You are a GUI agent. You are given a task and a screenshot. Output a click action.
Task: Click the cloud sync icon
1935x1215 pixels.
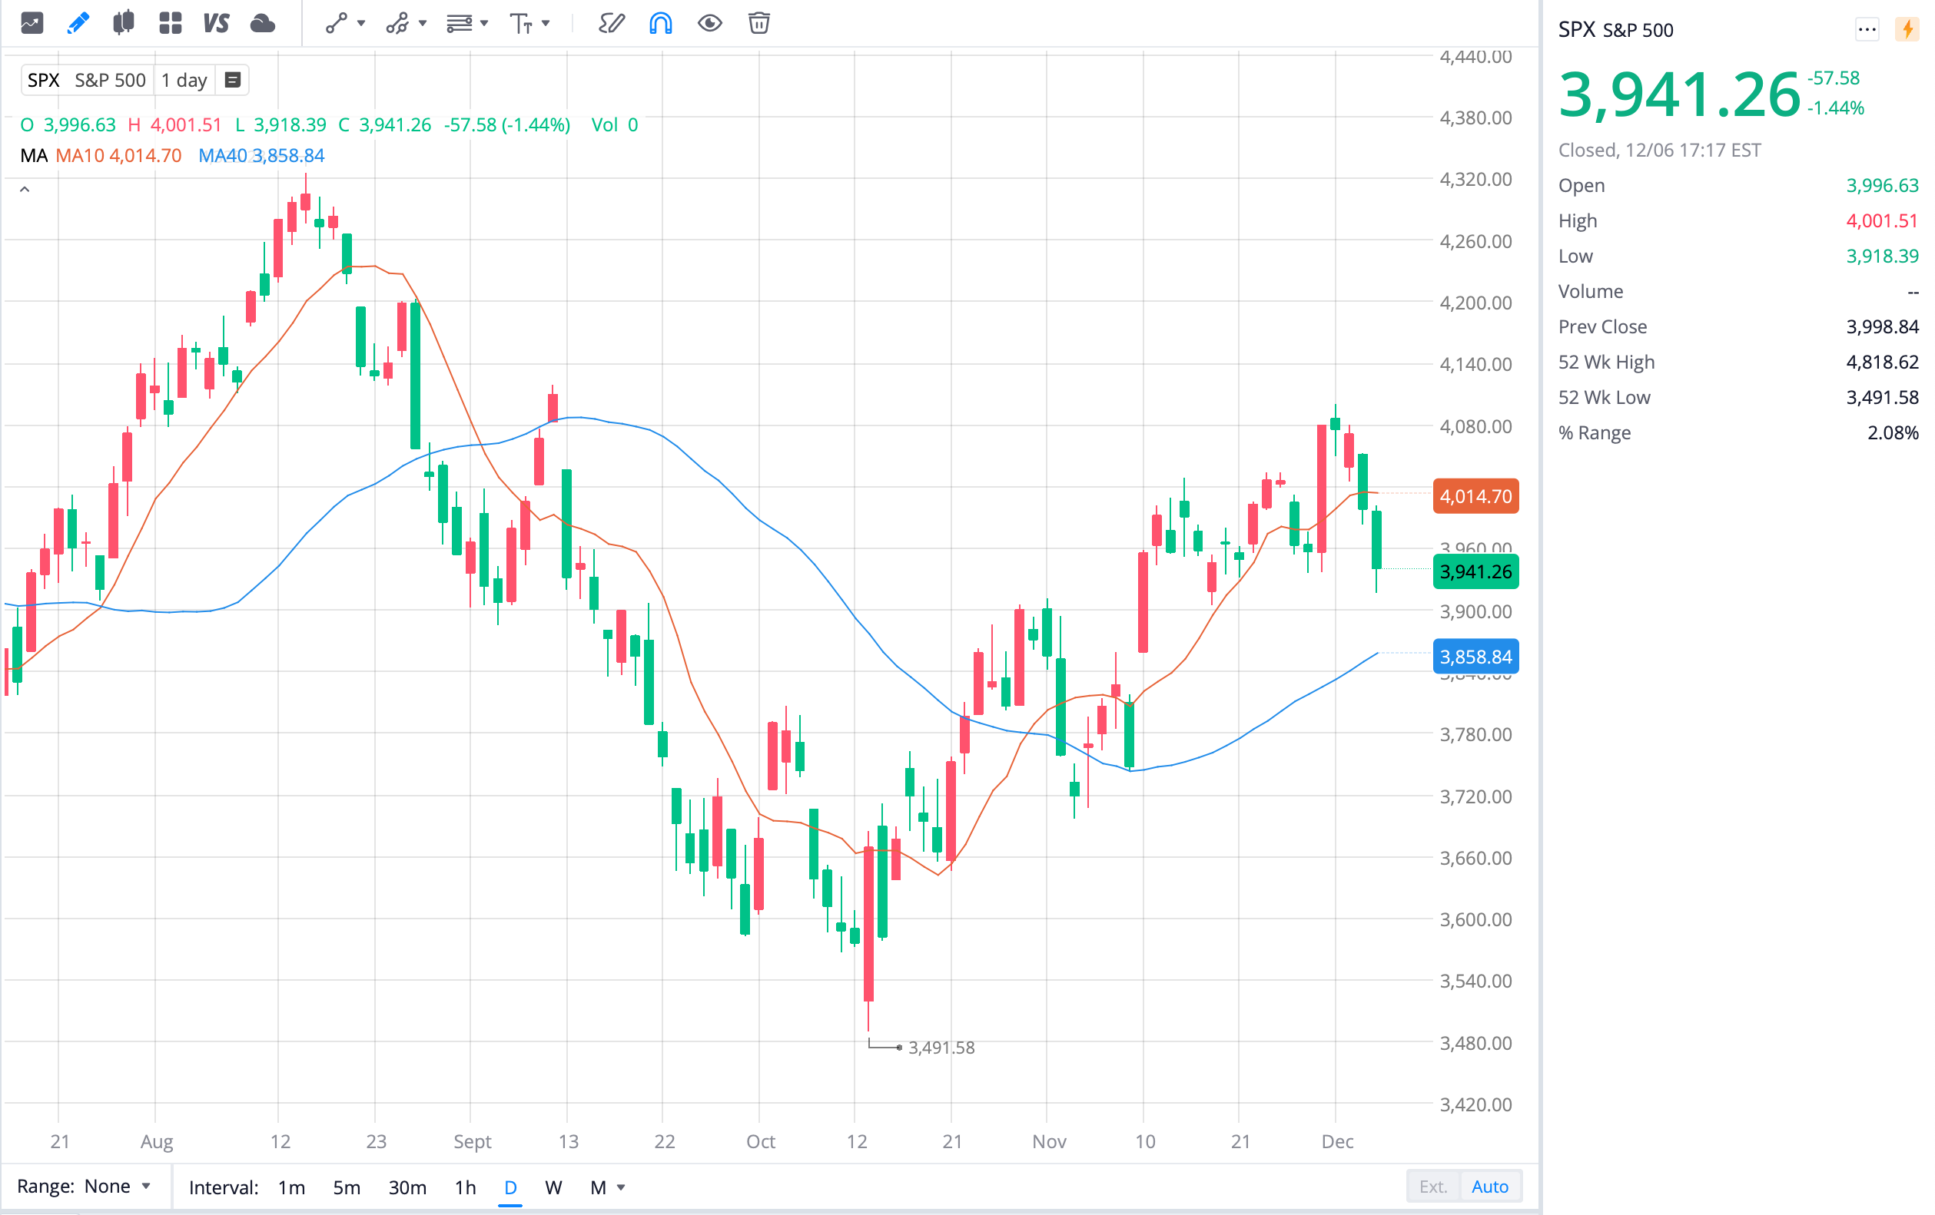pos(263,23)
